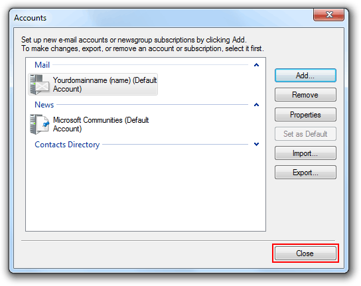This screenshot has width=361, height=286.
Task: Select the Microsoft Communities news server icon
Action: point(40,124)
